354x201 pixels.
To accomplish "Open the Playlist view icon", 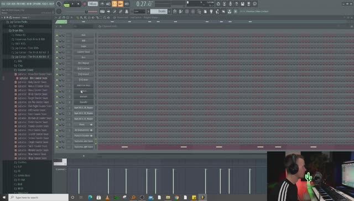I will 175,11.
